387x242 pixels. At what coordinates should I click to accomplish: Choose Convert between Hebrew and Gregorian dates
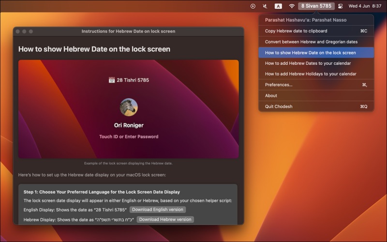coord(316,42)
